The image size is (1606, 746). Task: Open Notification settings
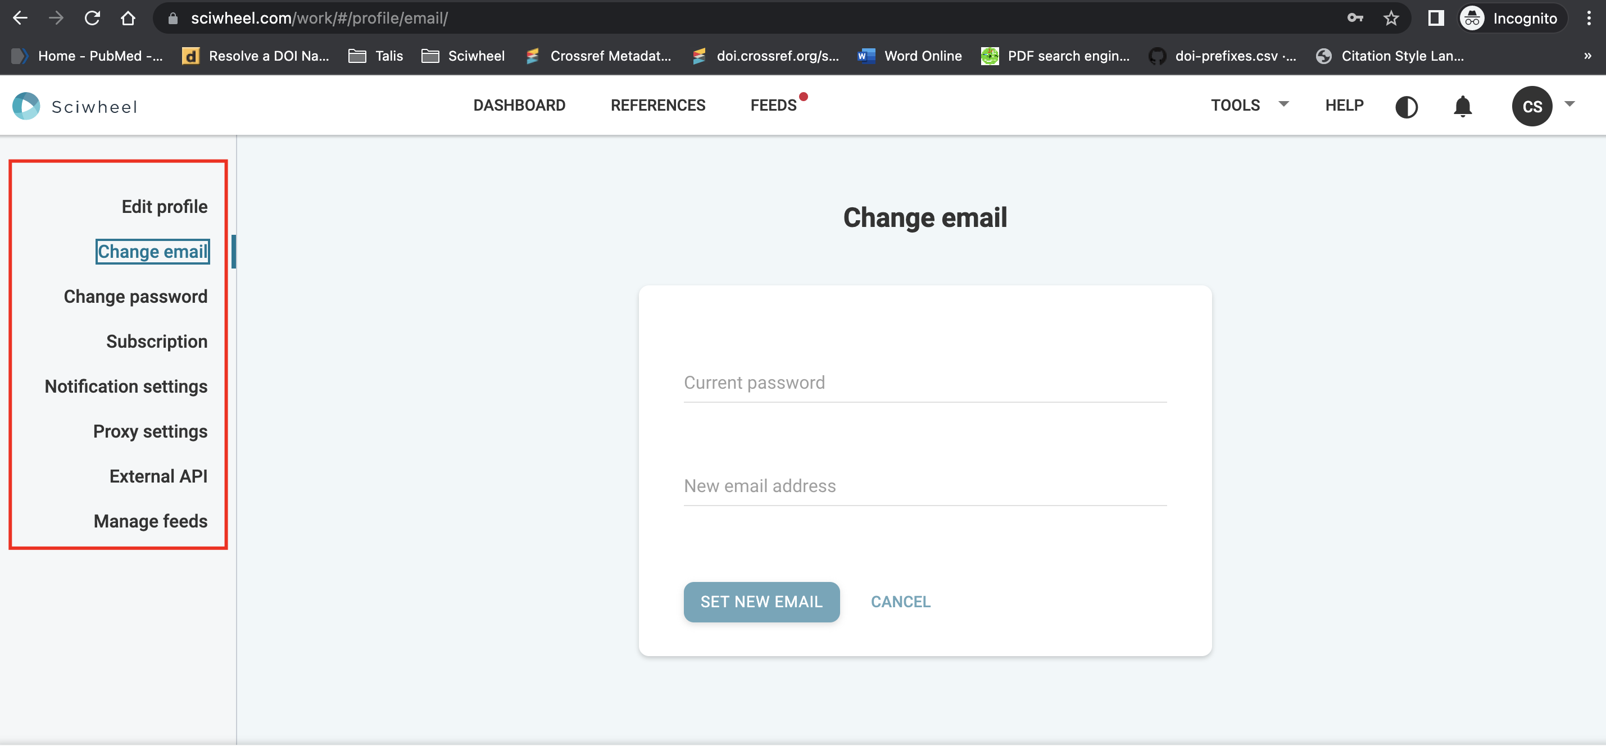coord(126,386)
